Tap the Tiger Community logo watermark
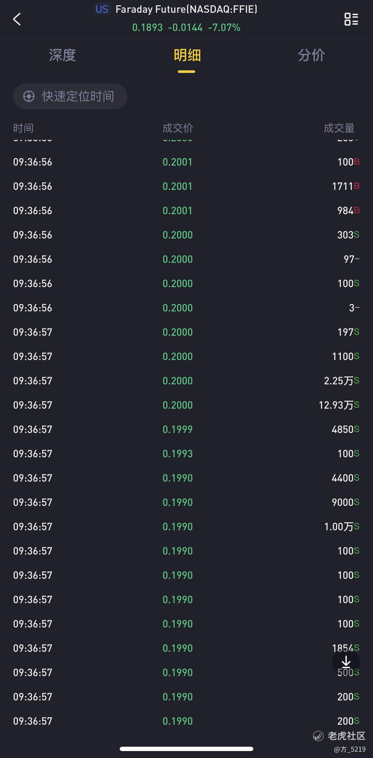This screenshot has width=373, height=758. pyautogui.click(x=339, y=736)
